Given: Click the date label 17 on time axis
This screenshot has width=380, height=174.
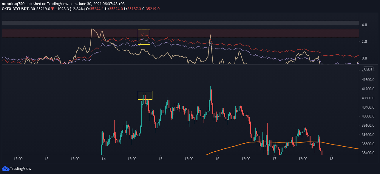Looking at the screenshot, I should click(x=274, y=159).
